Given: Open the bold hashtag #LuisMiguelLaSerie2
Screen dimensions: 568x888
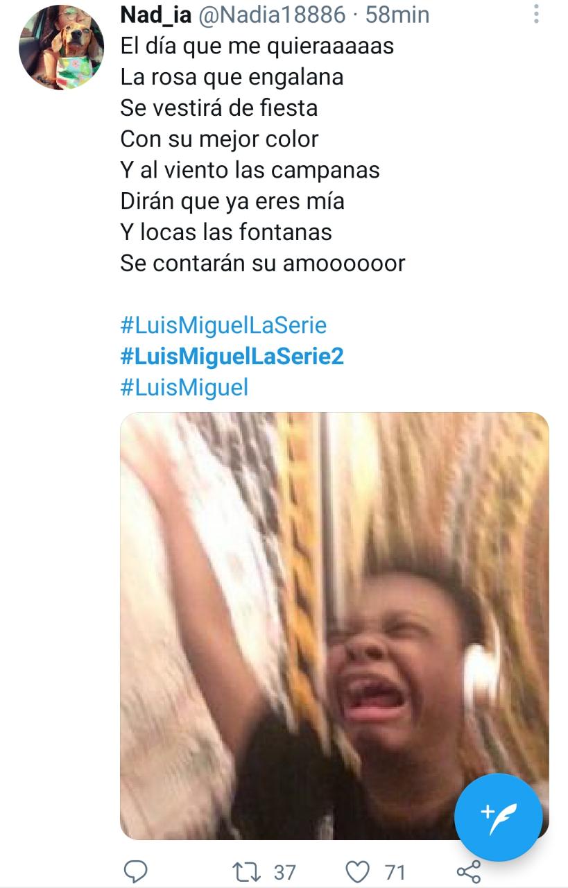Looking at the screenshot, I should (x=232, y=356).
